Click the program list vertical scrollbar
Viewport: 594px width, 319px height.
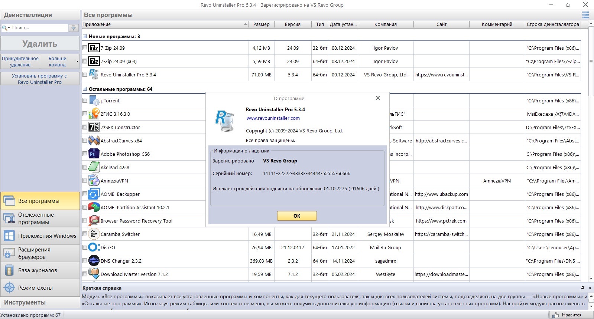[x=591, y=61]
